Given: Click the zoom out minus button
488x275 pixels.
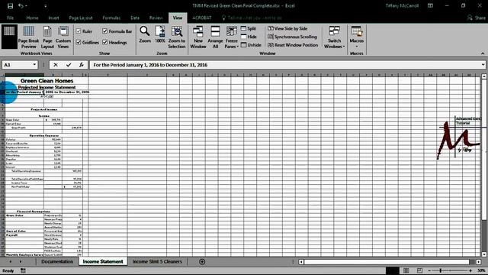Looking at the screenshot, I should [430, 270].
